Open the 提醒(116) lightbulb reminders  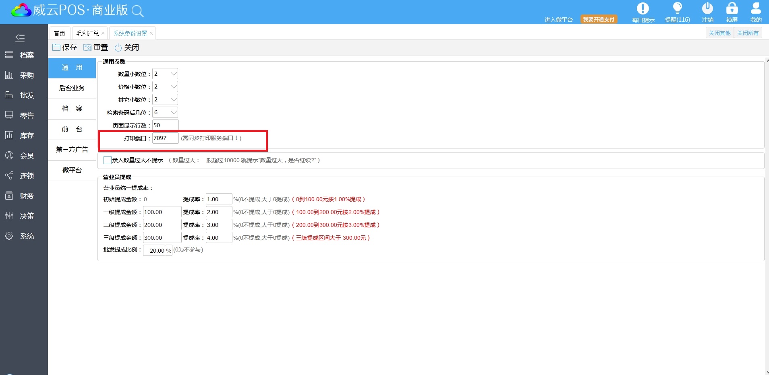pyautogui.click(x=677, y=9)
